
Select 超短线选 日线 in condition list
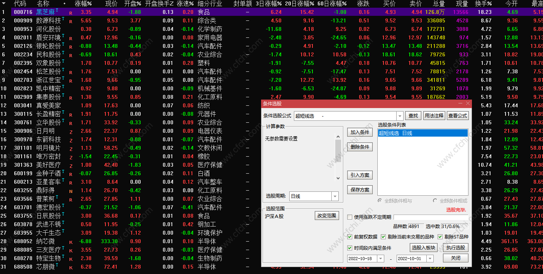423,133
